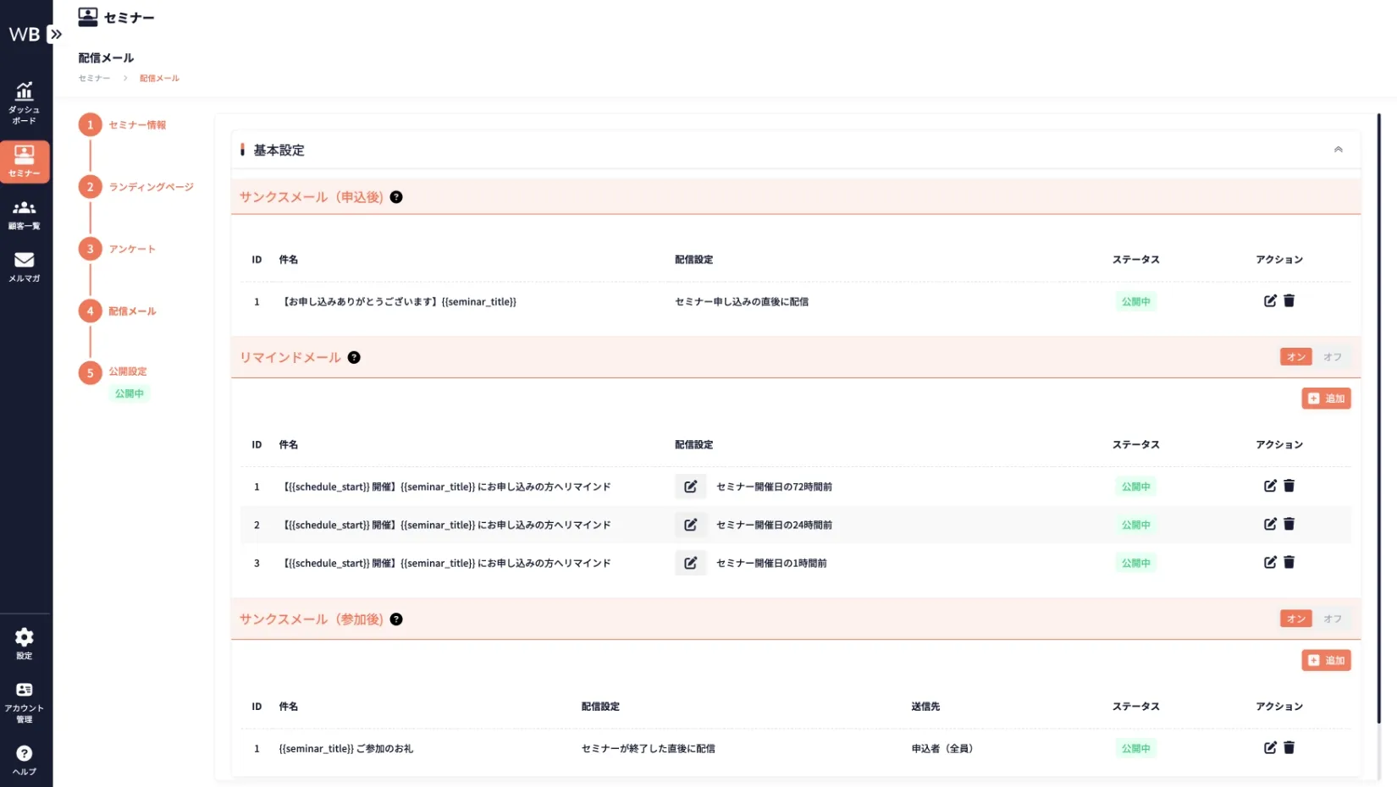Expand the sidebar with double-chevron icon

(56, 35)
